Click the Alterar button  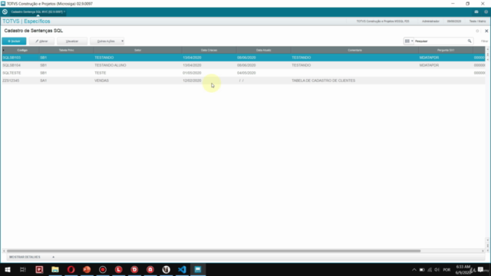(x=41, y=41)
